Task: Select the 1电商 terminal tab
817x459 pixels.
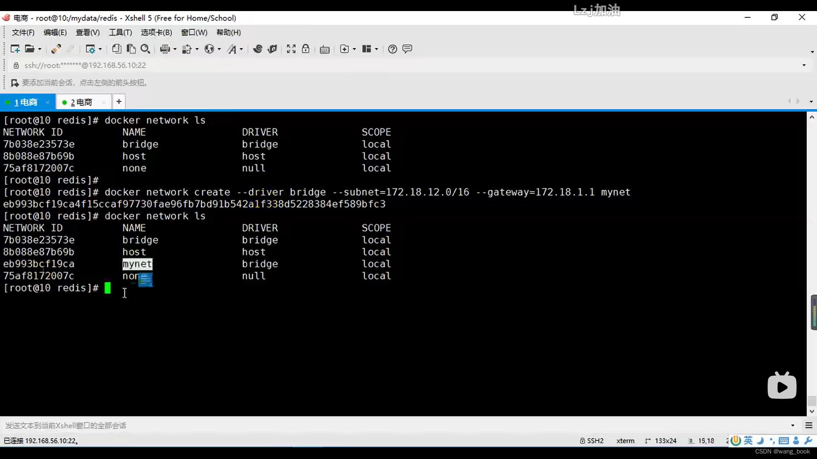Action: [x=26, y=102]
